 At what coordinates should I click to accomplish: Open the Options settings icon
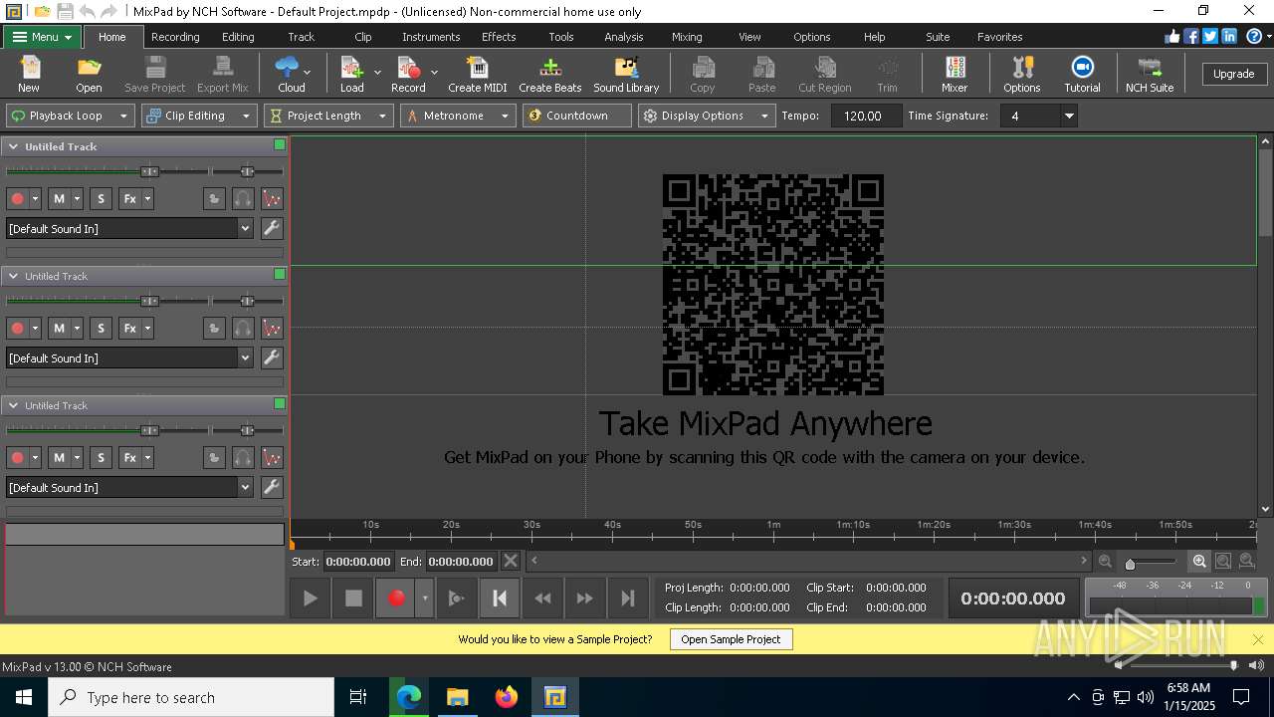tap(1022, 75)
